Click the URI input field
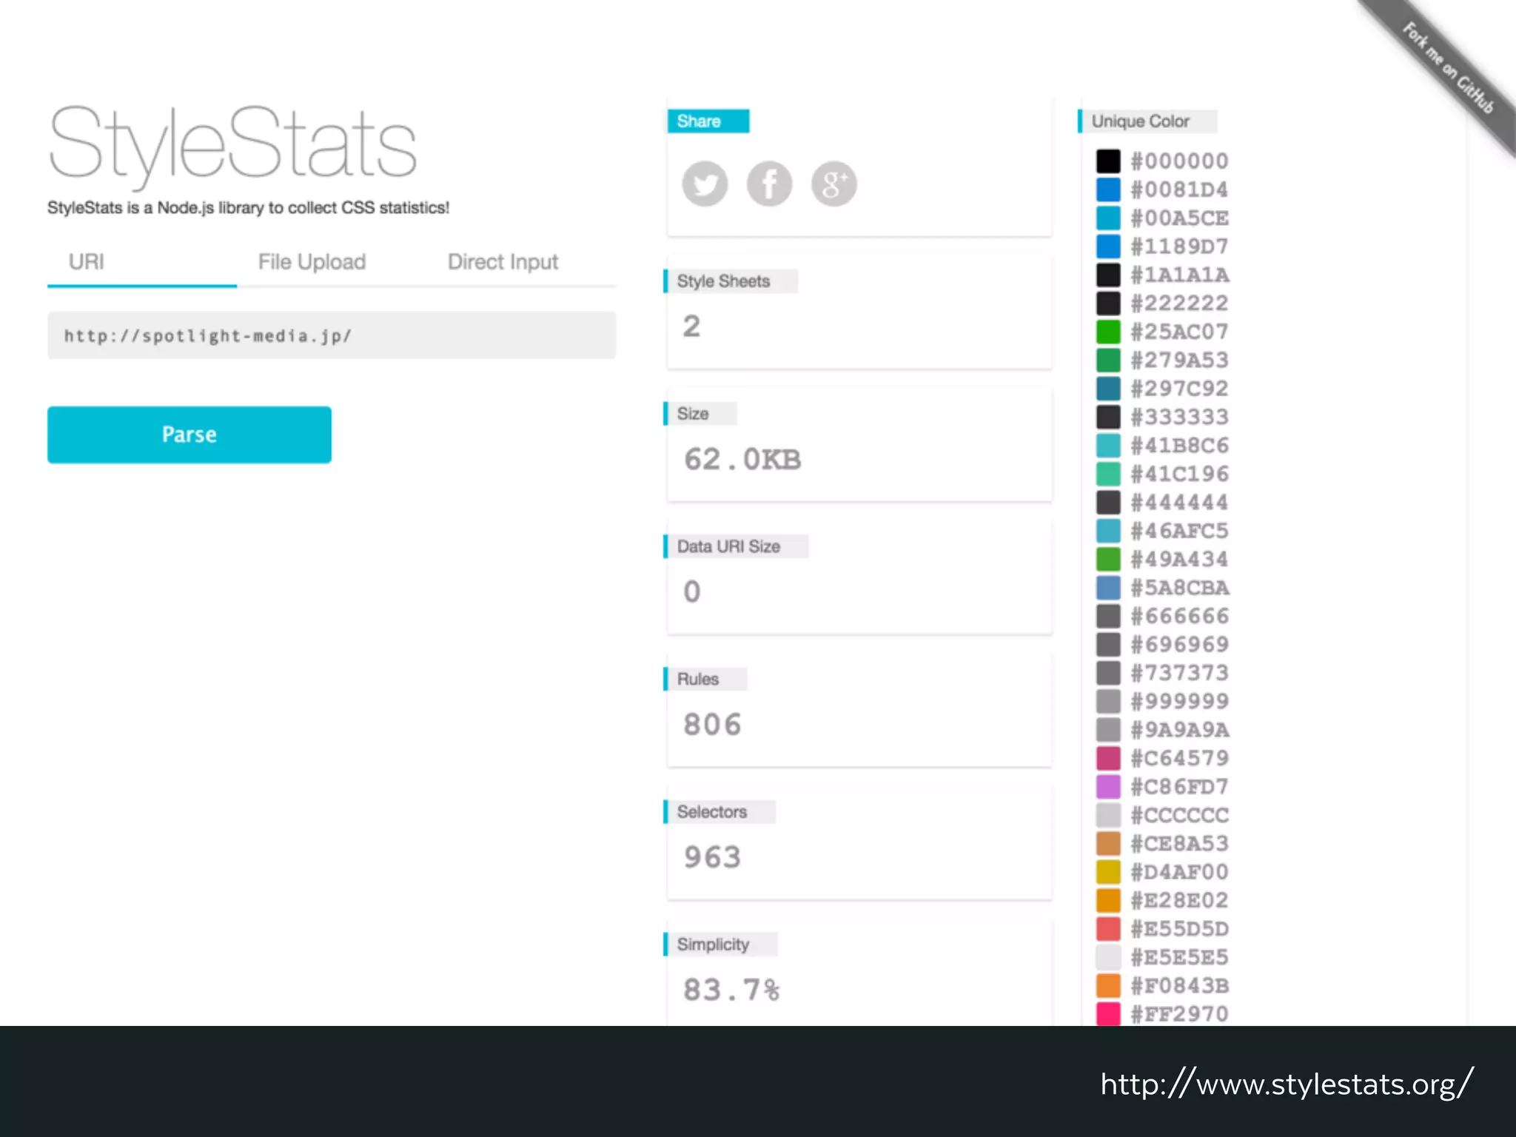 pyautogui.click(x=331, y=335)
